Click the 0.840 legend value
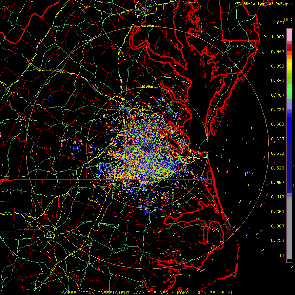Screen dimensions: 295x295 point(278,81)
